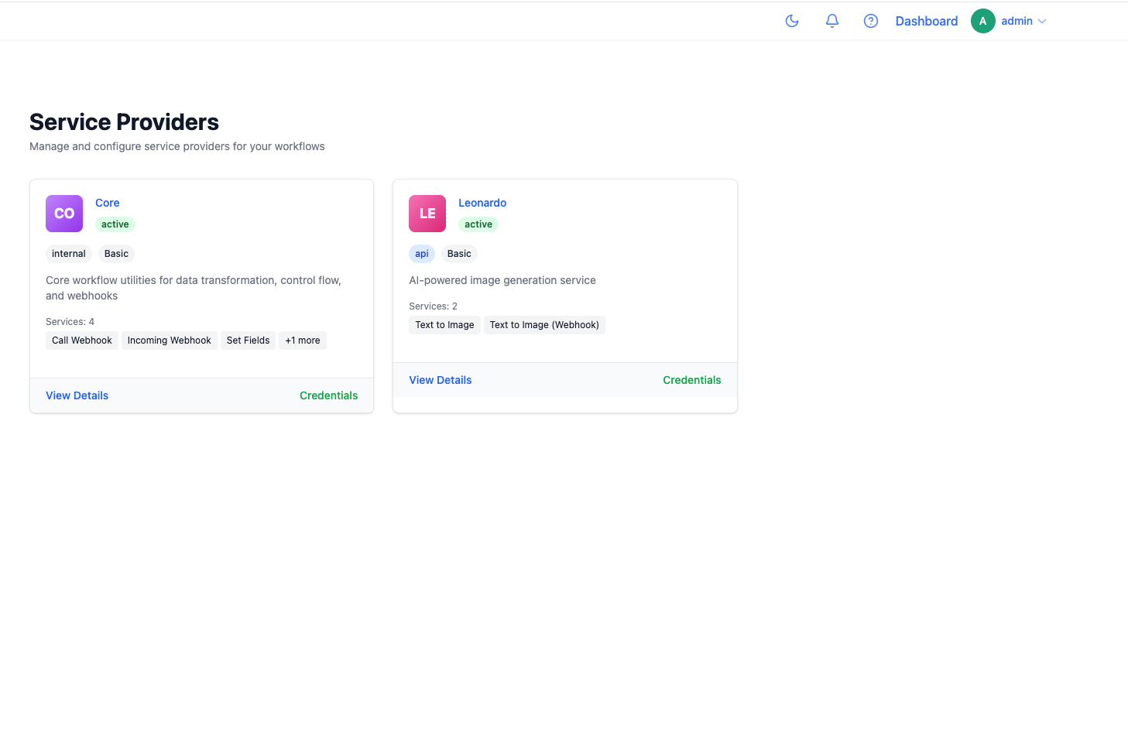View Details for the Leonardo provider

440,380
